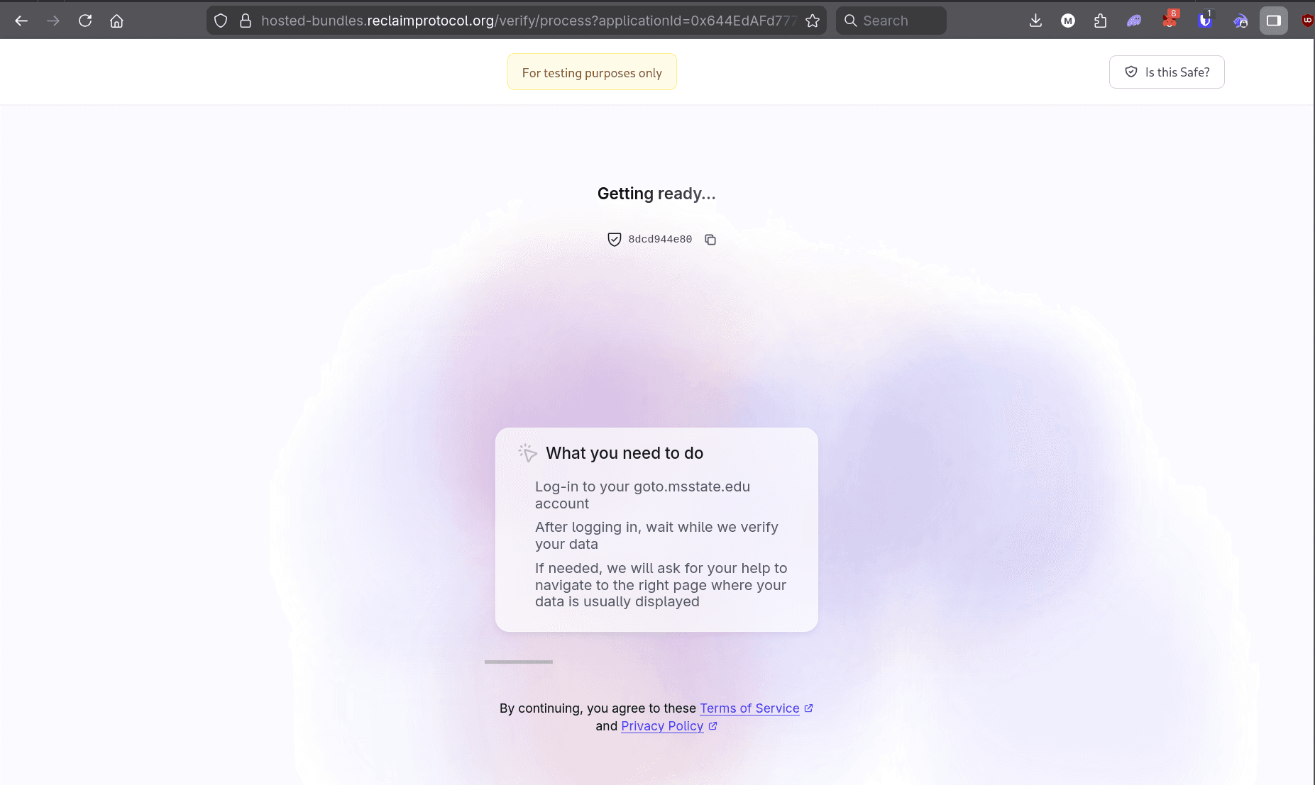The image size is (1315, 785).
Task: Open the Phantom ghost wallet extension
Action: tap(1134, 21)
